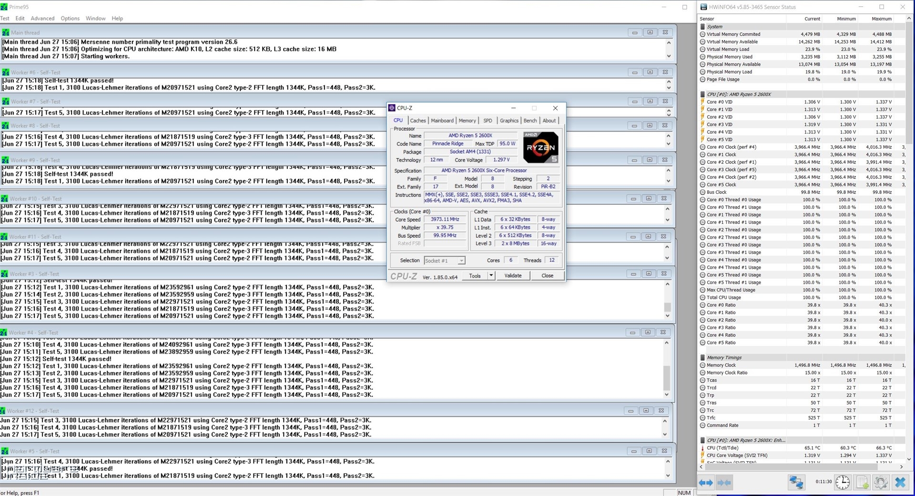Click Prime95 Main thread window icon
The image size is (915, 496).
click(x=6, y=32)
